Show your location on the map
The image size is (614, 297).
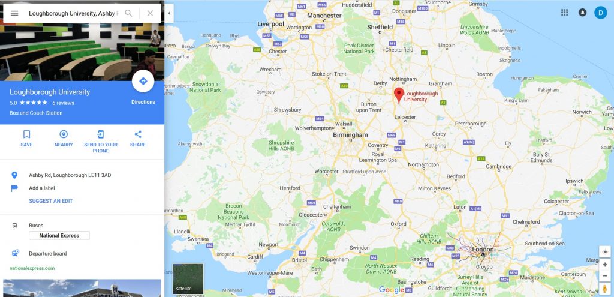click(604, 251)
